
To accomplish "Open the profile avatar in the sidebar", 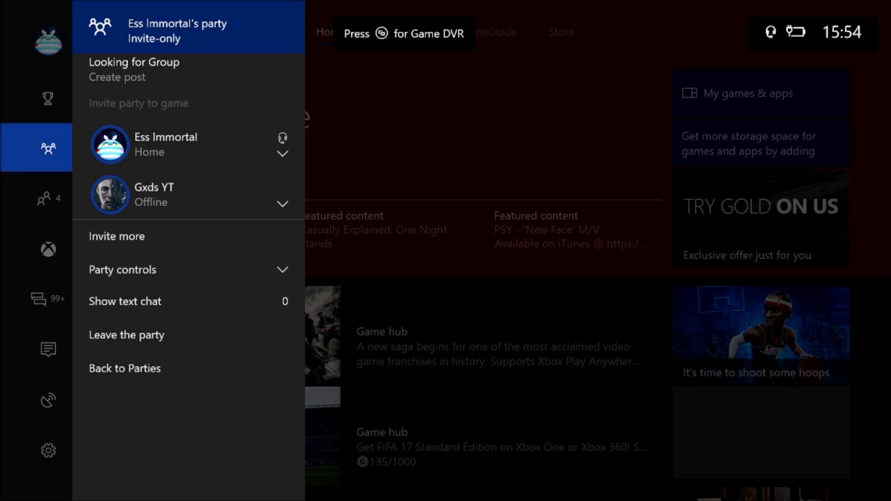I will click(48, 40).
